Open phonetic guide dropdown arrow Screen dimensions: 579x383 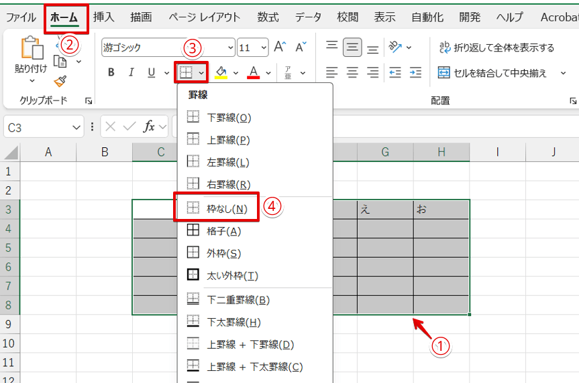[303, 73]
